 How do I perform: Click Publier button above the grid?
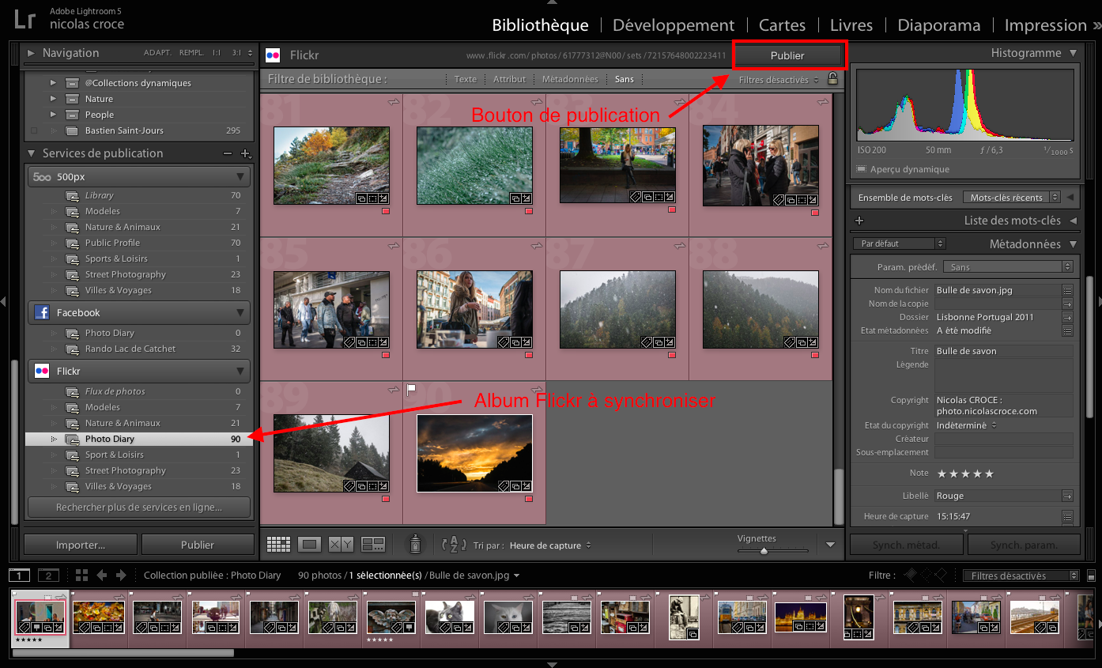787,55
